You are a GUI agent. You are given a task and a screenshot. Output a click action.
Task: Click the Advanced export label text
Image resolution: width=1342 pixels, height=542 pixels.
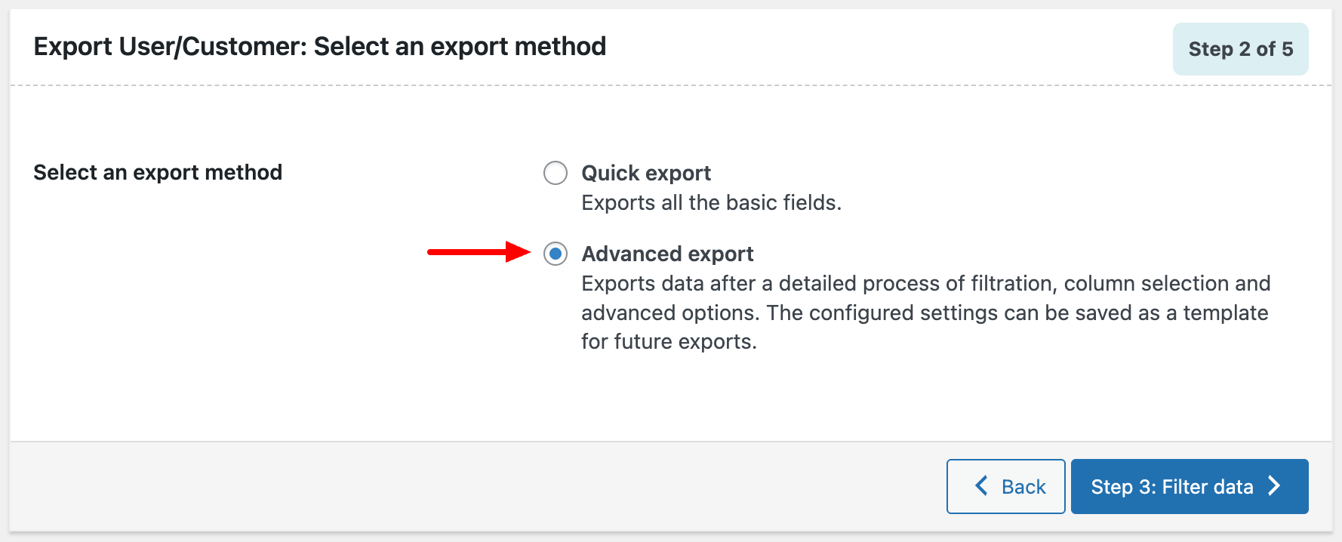667,254
